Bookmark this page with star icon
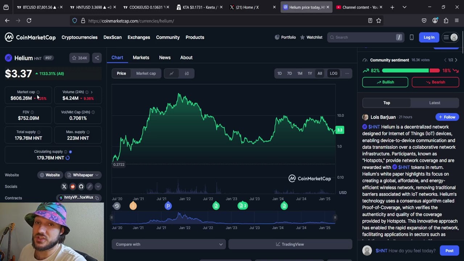 coord(378,21)
